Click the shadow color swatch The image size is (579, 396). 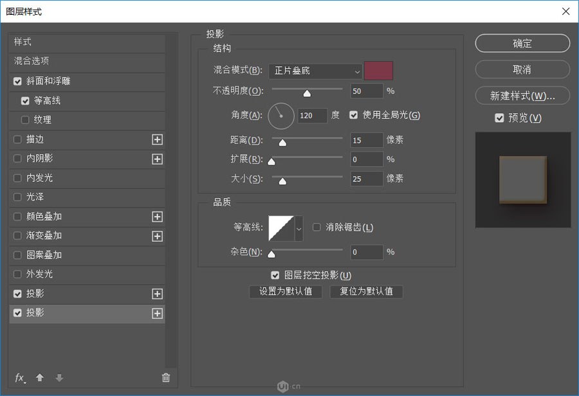(x=378, y=71)
